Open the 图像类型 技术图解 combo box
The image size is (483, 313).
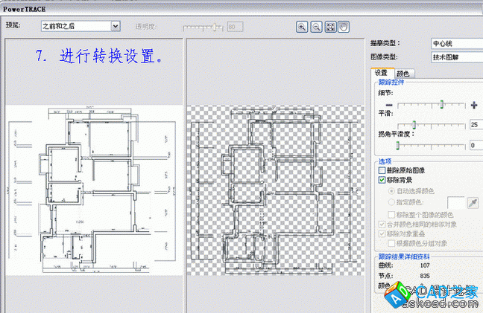[457, 57]
